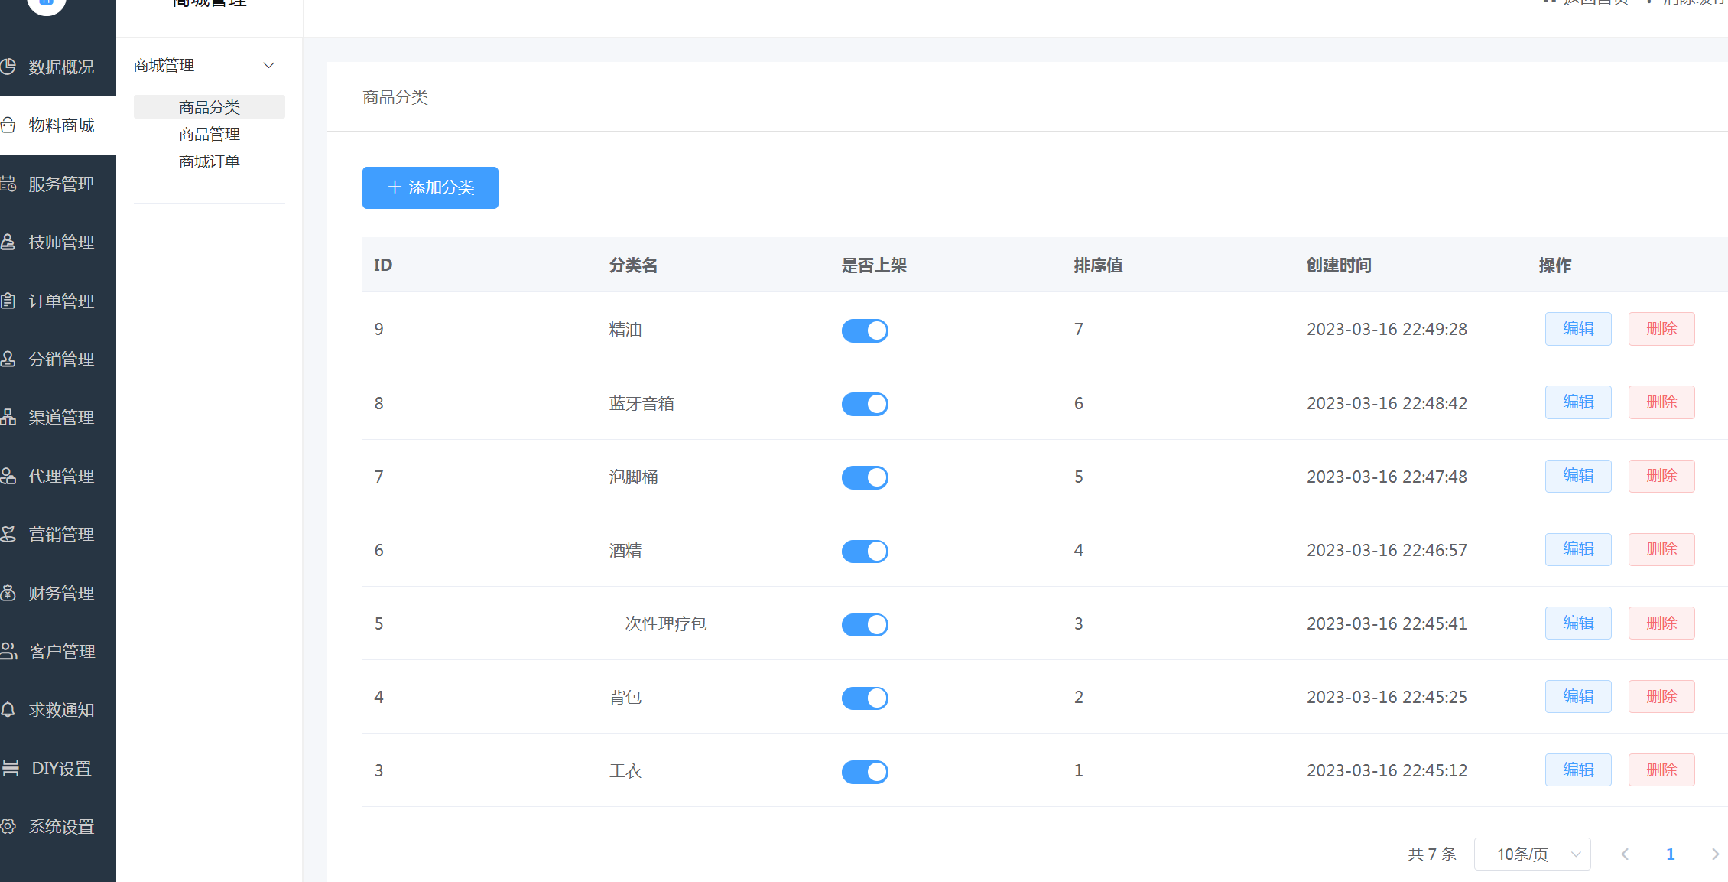Click the 财务管理 money bag icon
The width and height of the screenshot is (1728, 882).
click(8, 593)
